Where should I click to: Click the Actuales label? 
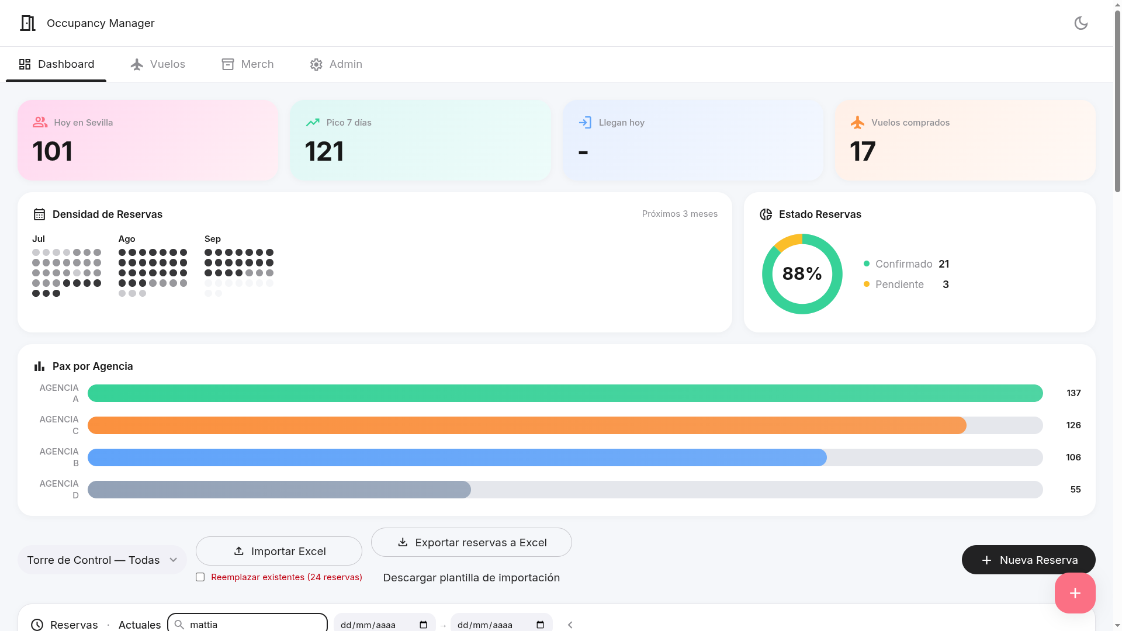pyautogui.click(x=140, y=625)
